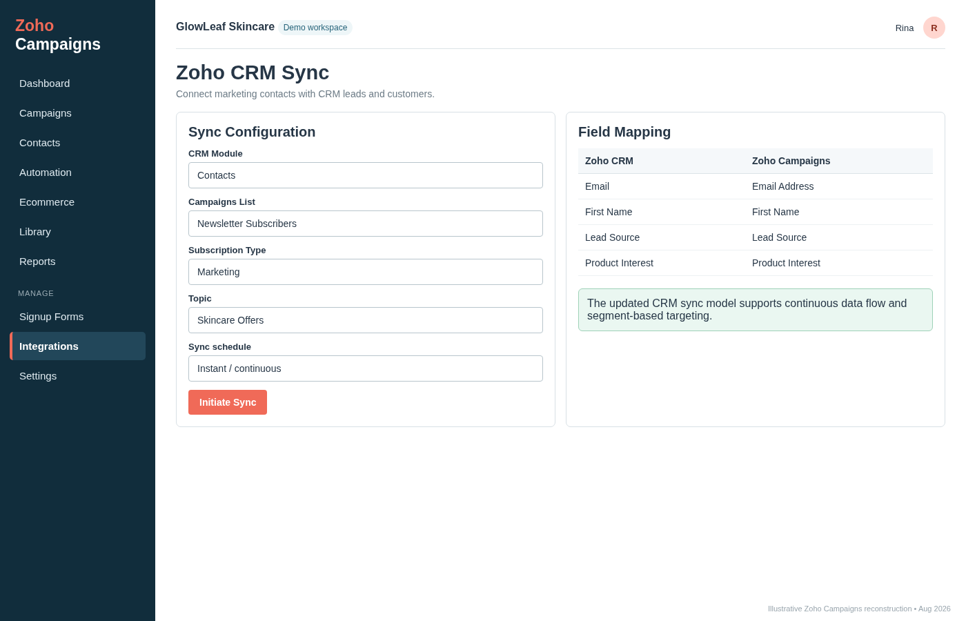
Task: Select the Email Address mapping cell
Action: (x=839, y=186)
